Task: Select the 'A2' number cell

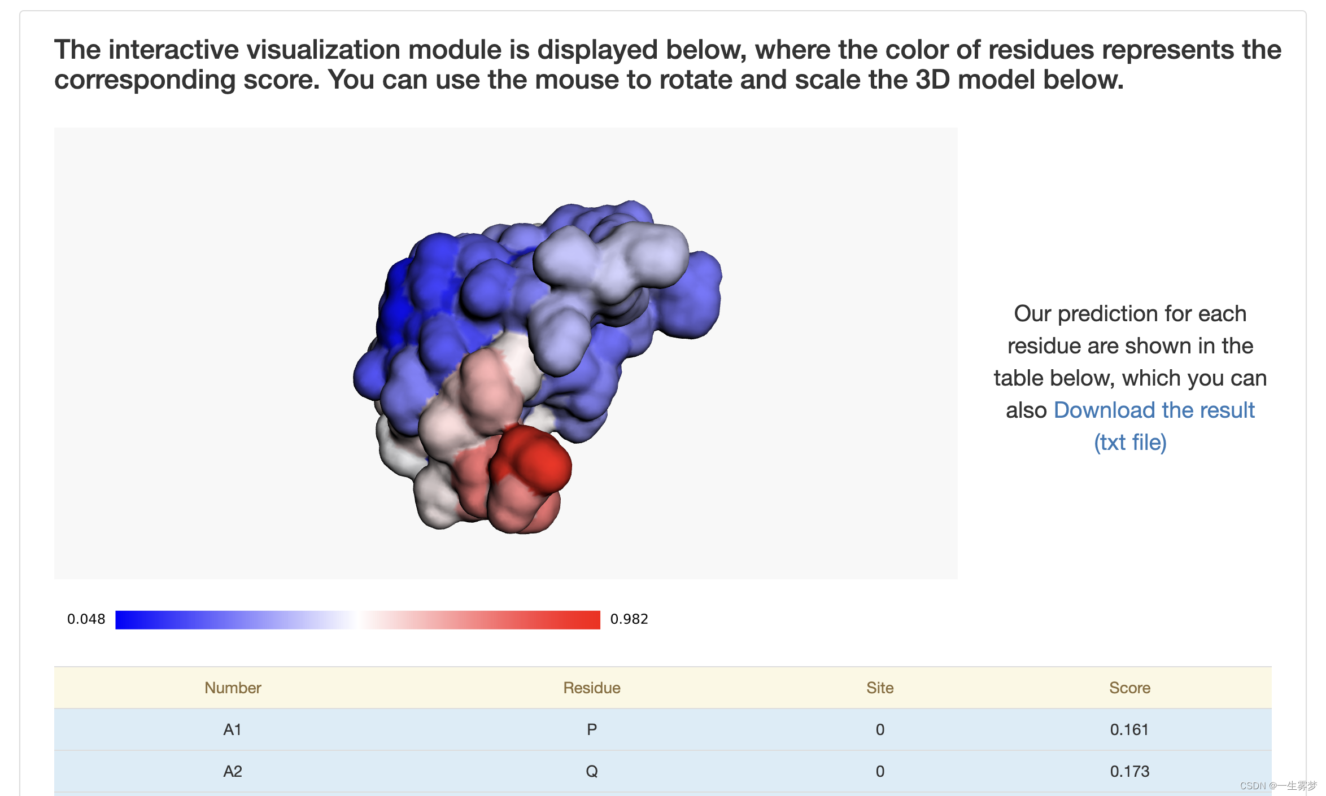Action: [x=233, y=771]
